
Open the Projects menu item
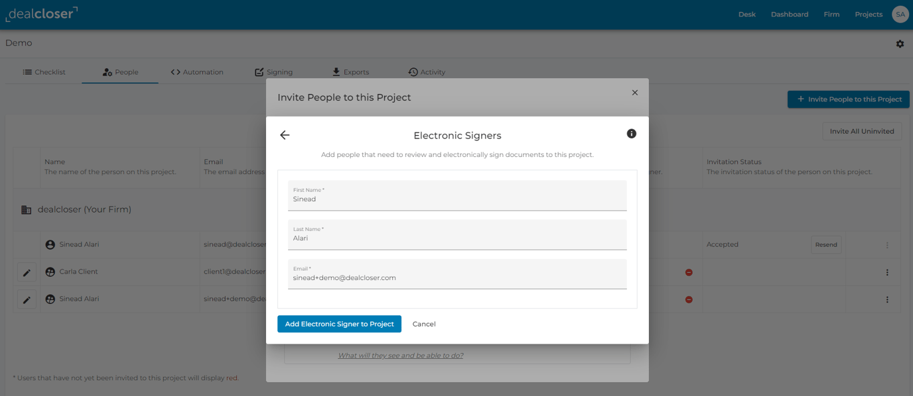(868, 14)
